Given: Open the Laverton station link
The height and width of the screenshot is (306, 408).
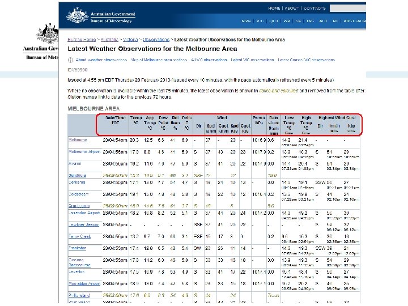Looking at the screenshot, I should point(76,271).
